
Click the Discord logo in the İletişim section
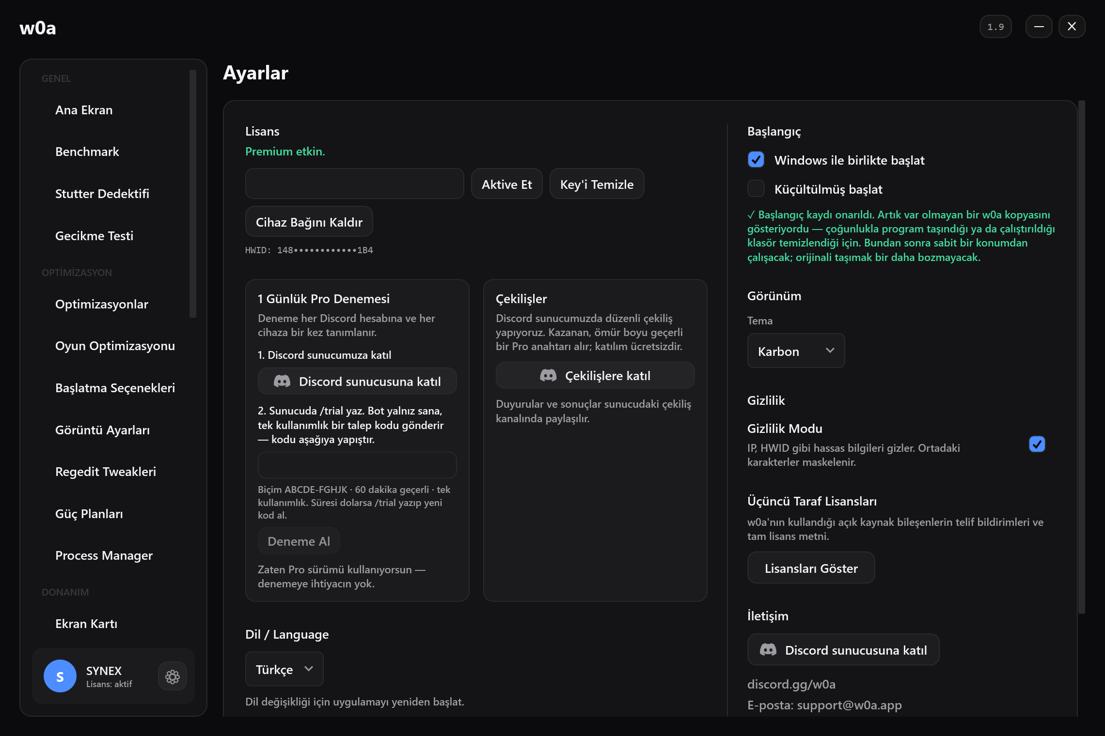tap(768, 650)
